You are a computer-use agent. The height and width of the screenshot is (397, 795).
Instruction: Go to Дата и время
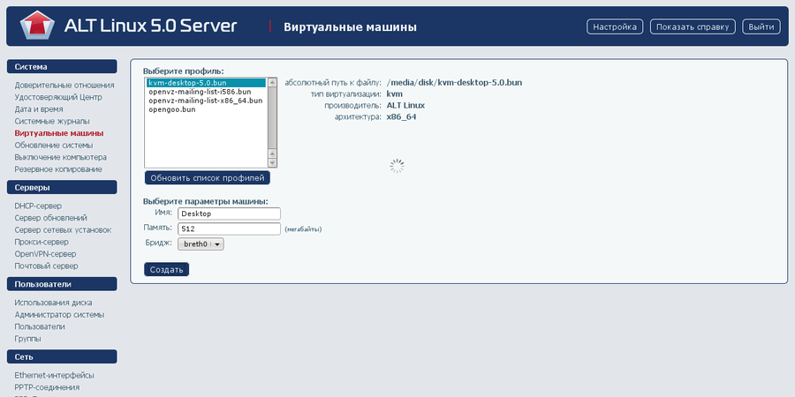pyautogui.click(x=39, y=109)
